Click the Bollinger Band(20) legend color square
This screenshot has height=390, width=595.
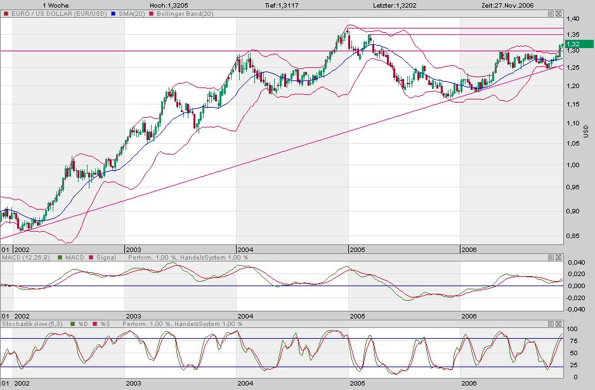coord(150,13)
